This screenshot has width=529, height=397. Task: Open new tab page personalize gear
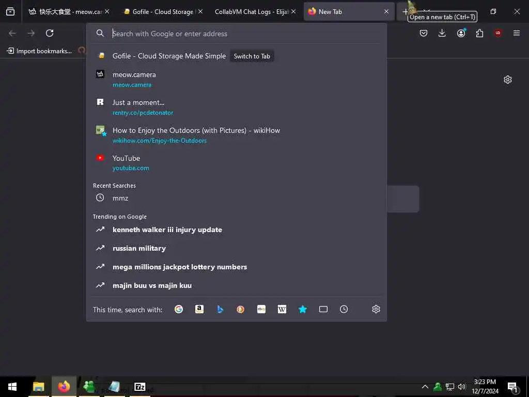pyautogui.click(x=508, y=80)
